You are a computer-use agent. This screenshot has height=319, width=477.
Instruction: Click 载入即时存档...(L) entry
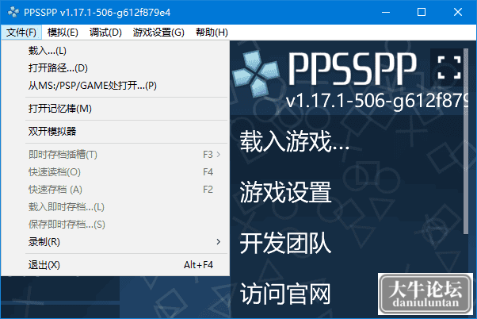point(116,207)
